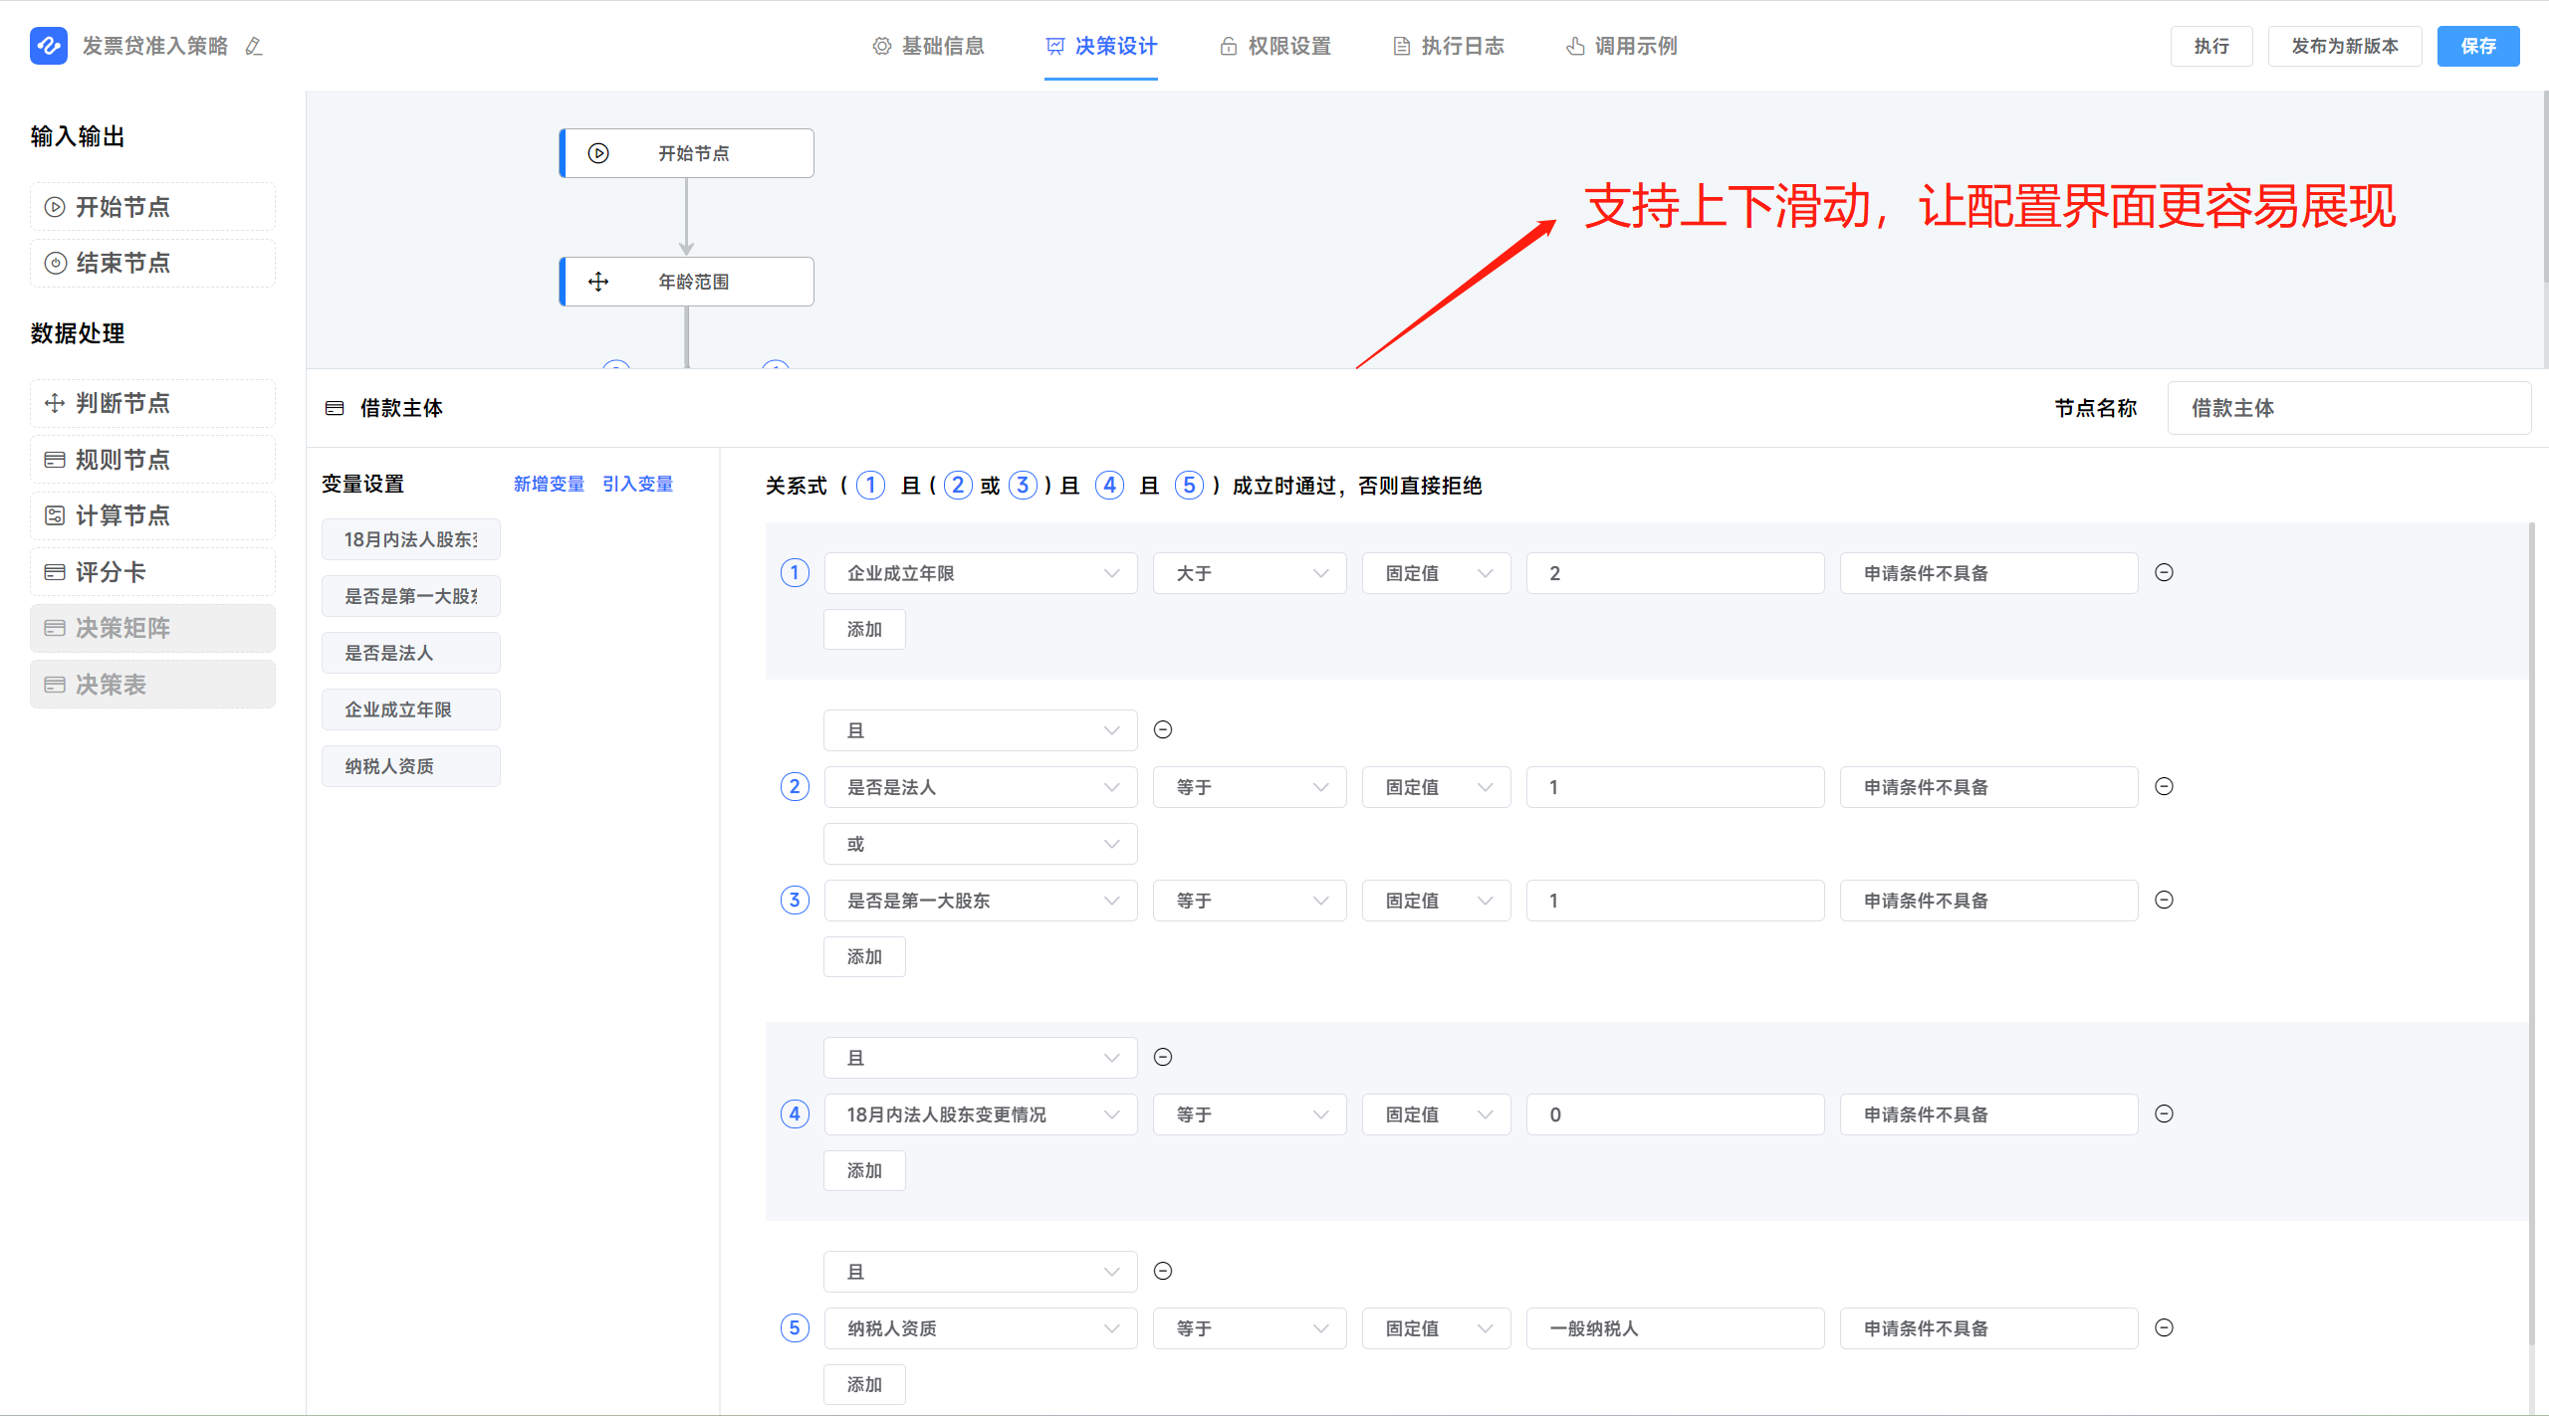Open 纳税人资质 variable dropdown
The image size is (2549, 1416).
pyautogui.click(x=981, y=1328)
